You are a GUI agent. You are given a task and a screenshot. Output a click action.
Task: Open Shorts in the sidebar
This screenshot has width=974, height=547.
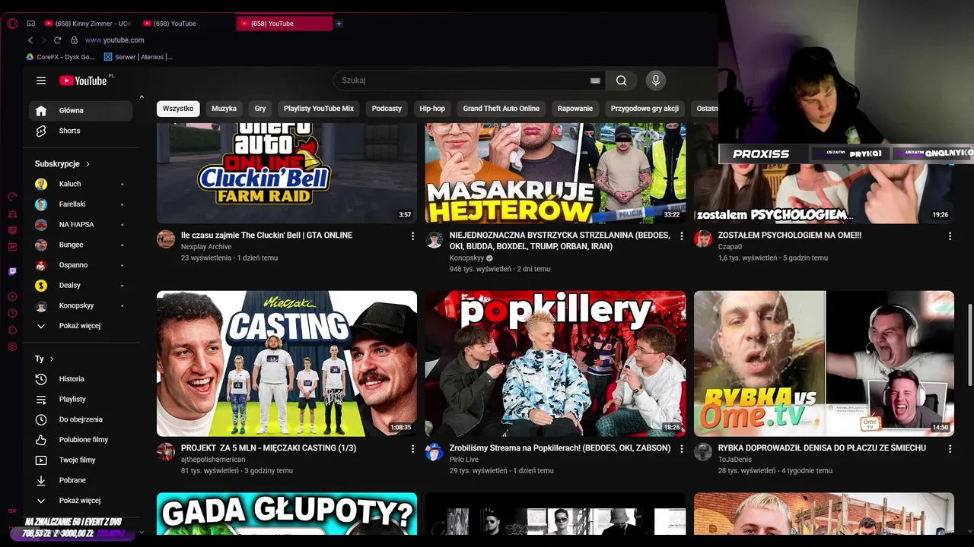tap(81, 131)
